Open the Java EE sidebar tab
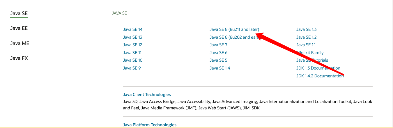The height and width of the screenshot is (128, 393). pyautogui.click(x=19, y=28)
